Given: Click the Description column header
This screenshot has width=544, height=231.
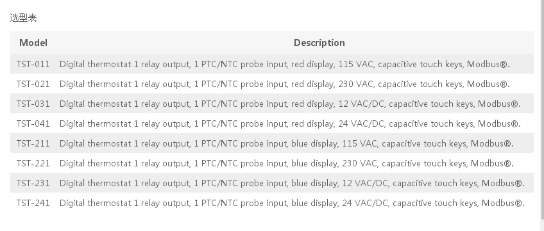Looking at the screenshot, I should 319,43.
